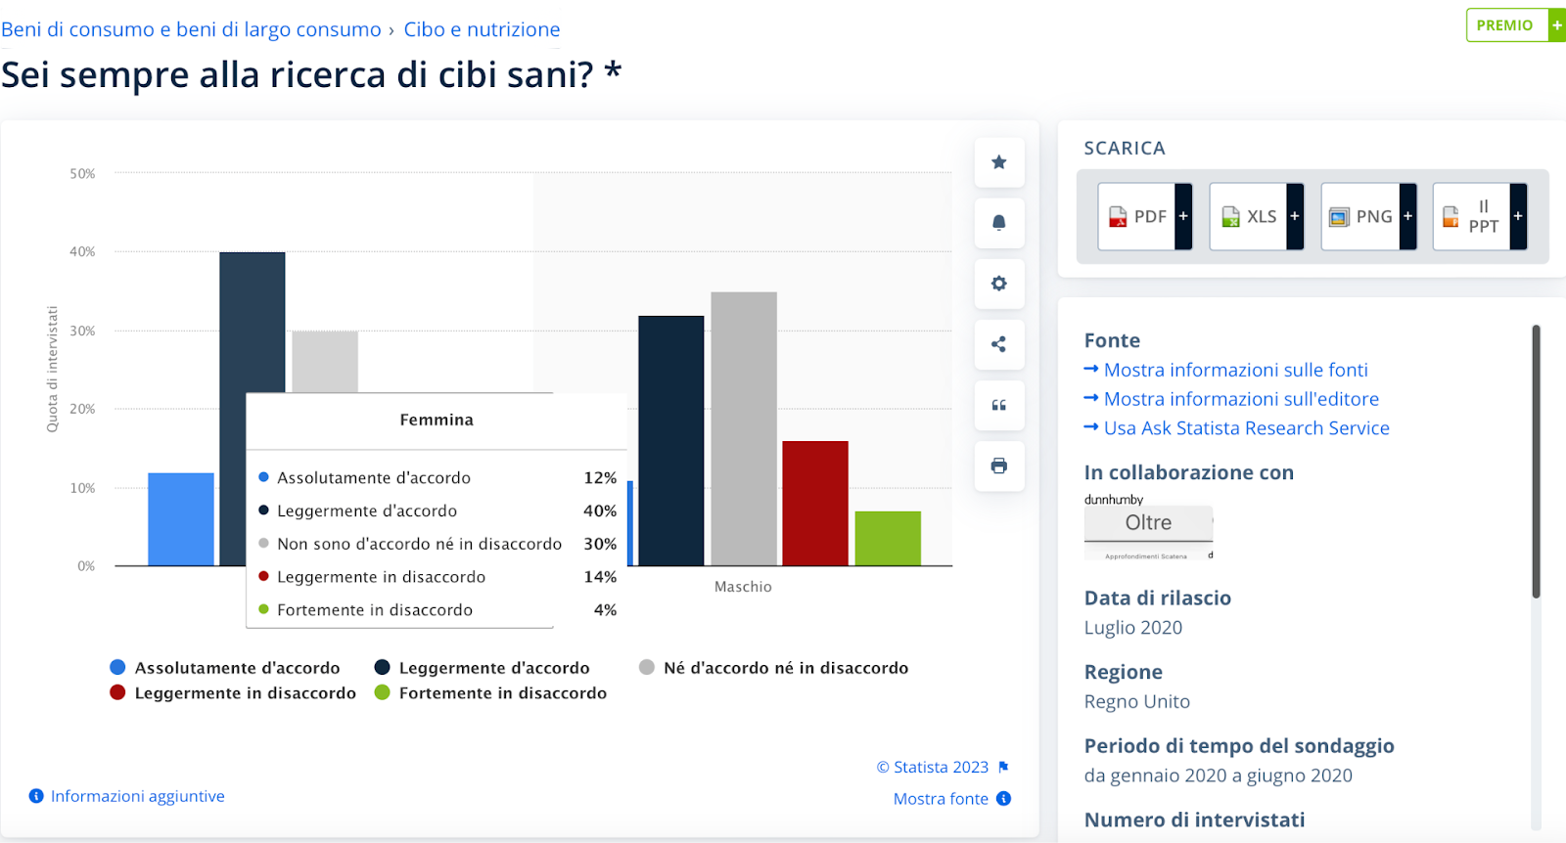Click green Maschio Fortemente in disaccordo bar
The image size is (1566, 843).
(888, 539)
